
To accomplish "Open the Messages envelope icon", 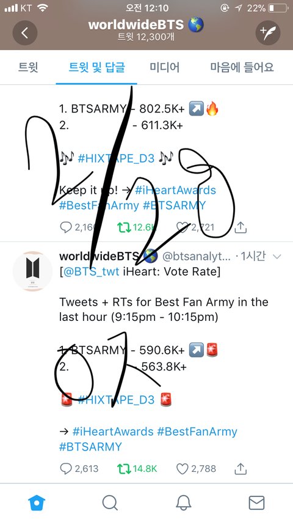I will tap(256, 502).
